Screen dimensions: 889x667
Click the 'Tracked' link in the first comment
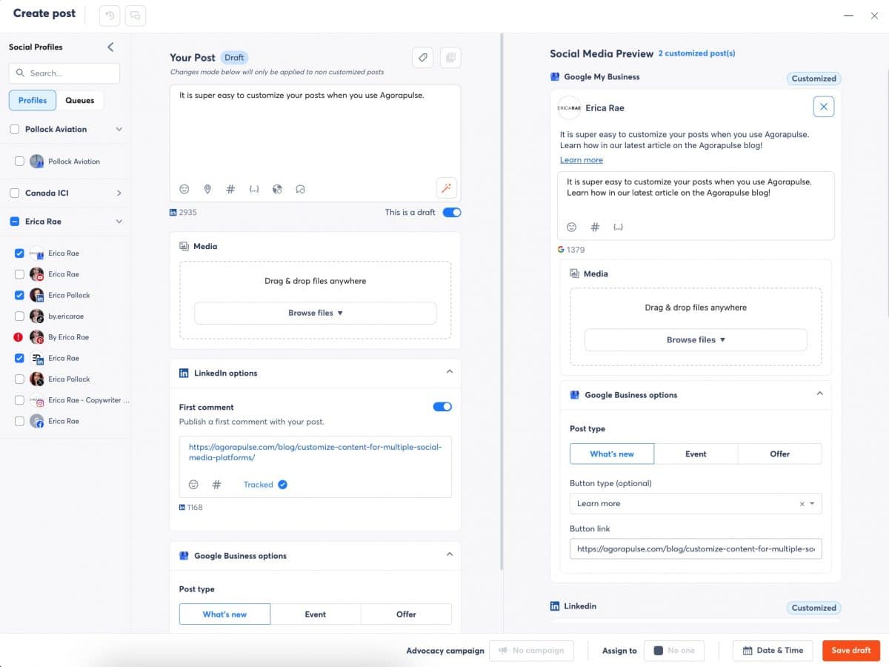click(259, 484)
